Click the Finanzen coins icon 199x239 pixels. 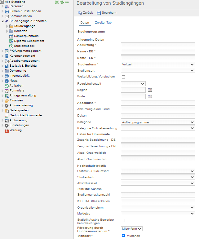(x=7, y=101)
